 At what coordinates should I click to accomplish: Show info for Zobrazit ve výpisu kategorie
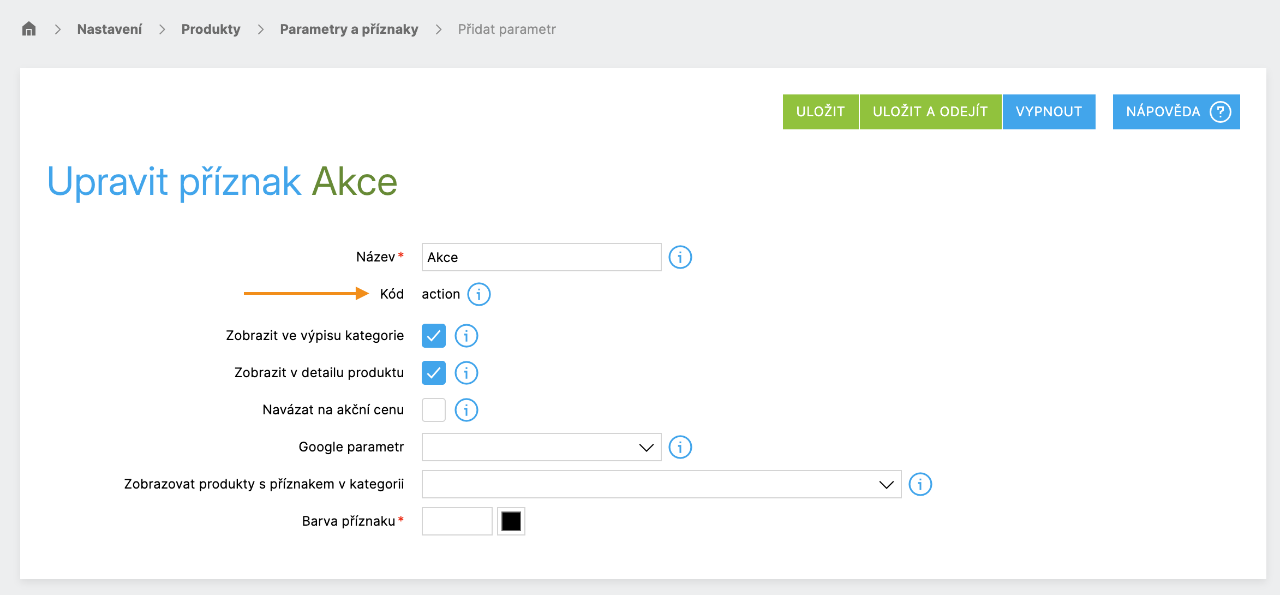[466, 336]
